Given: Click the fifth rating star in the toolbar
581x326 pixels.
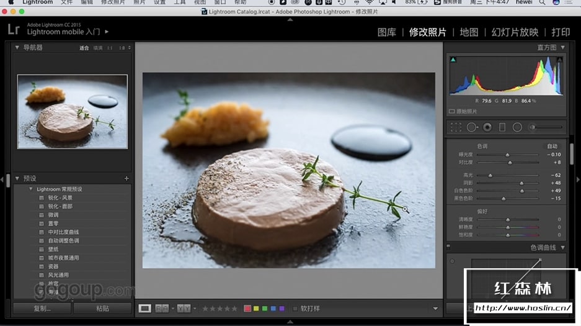Looking at the screenshot, I should point(234,309).
